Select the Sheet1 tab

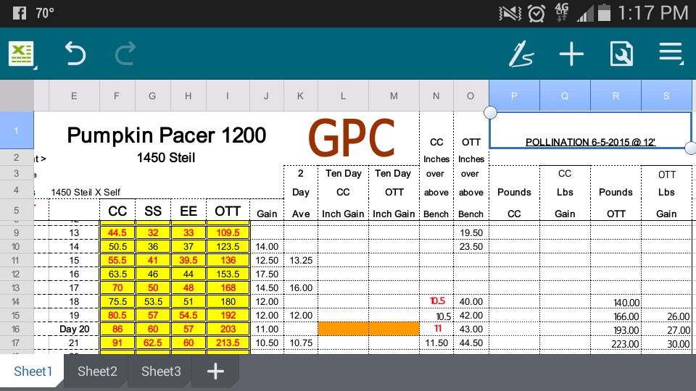click(x=33, y=371)
